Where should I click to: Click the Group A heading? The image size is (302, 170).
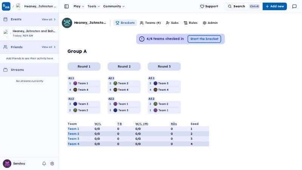(x=77, y=51)
